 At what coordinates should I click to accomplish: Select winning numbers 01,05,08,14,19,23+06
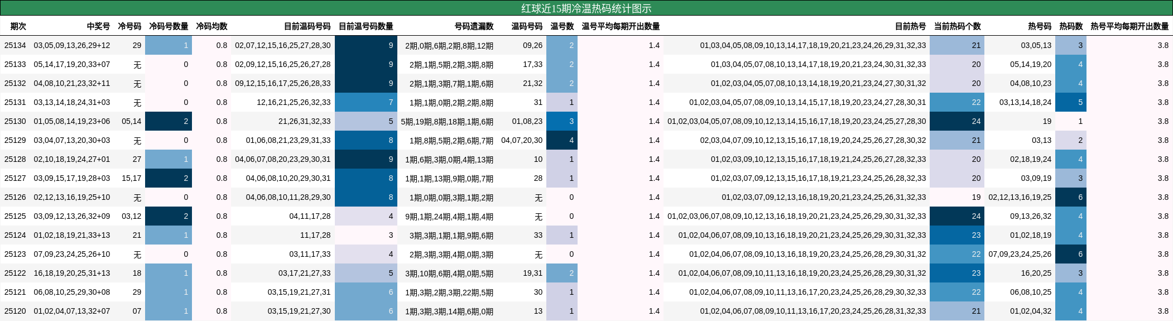point(72,121)
